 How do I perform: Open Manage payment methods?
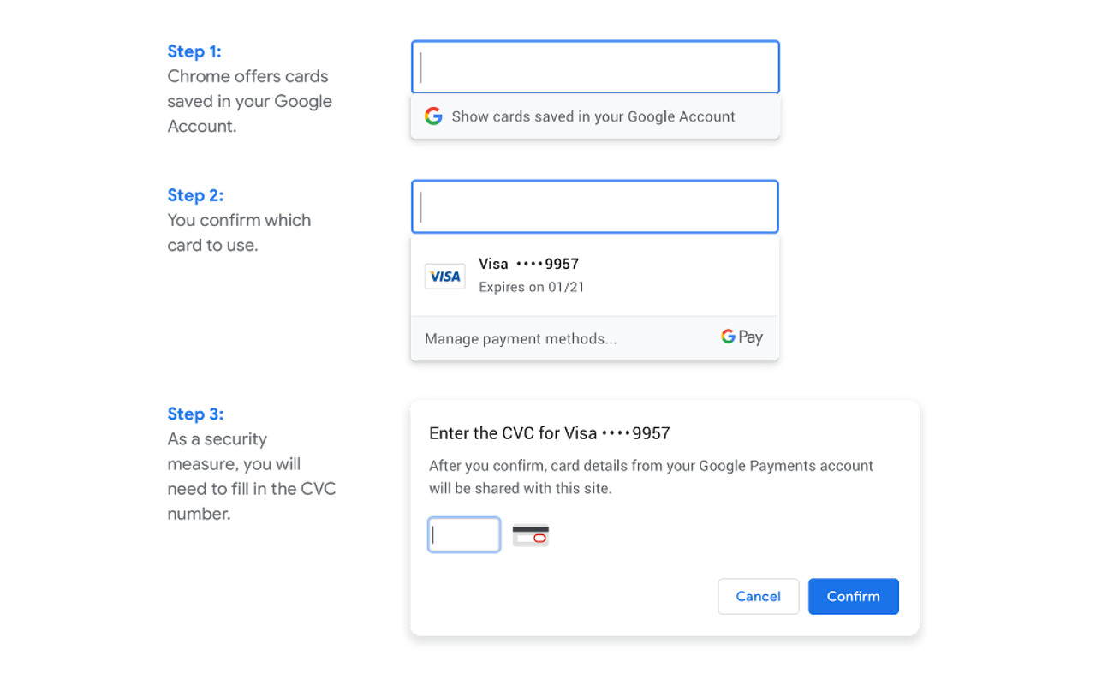click(521, 339)
